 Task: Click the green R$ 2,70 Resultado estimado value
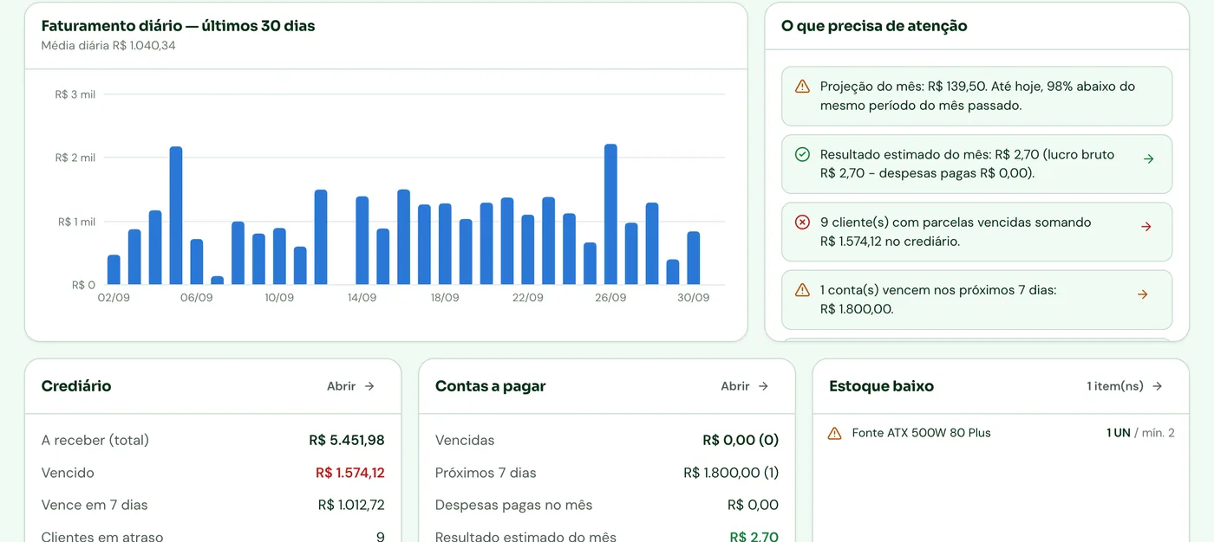pyautogui.click(x=754, y=537)
